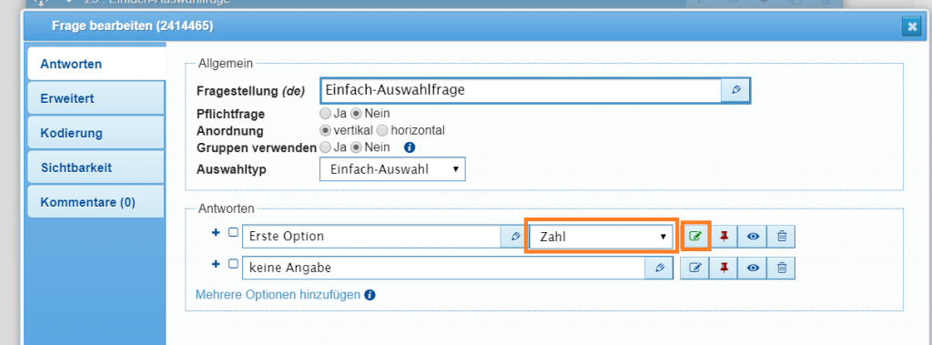Image resolution: width=932 pixels, height=345 pixels.
Task: Choose horizontal Anordnung radio button
Action: coord(381,129)
